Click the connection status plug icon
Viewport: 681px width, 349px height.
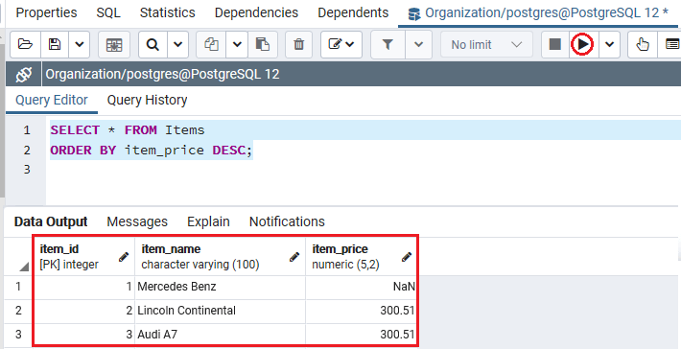tap(23, 75)
